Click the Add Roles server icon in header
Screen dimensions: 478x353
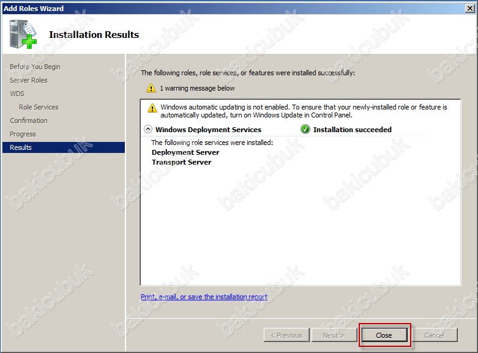click(23, 34)
